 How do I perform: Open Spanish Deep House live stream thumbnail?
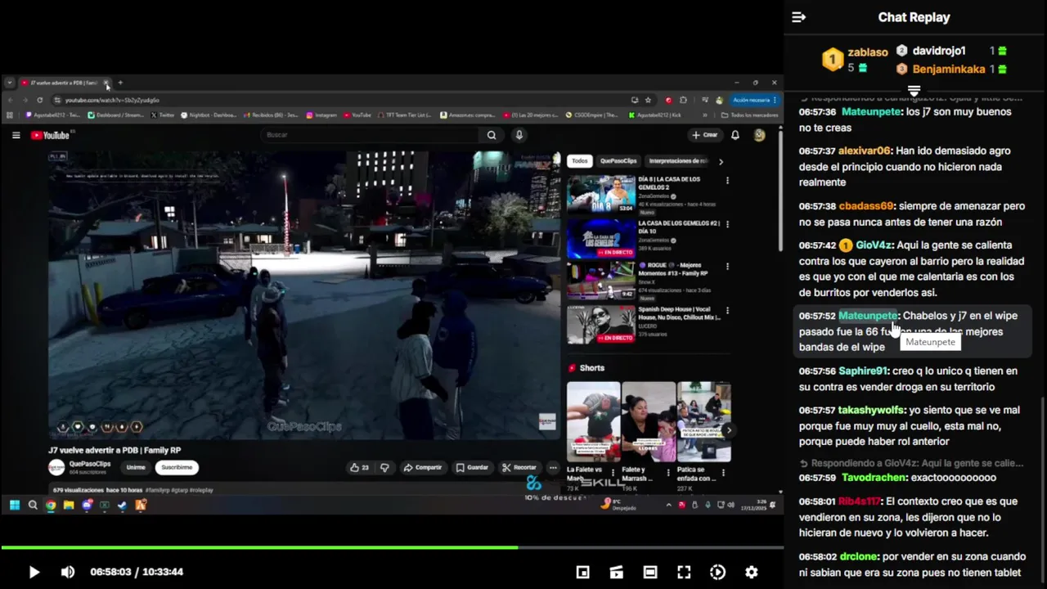coord(601,325)
